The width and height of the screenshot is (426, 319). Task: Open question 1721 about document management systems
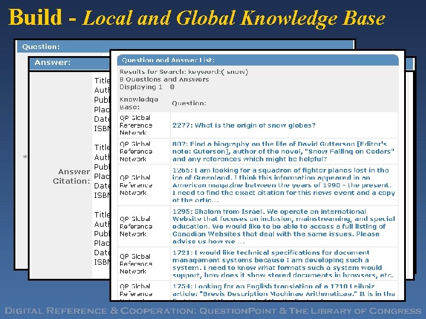click(283, 263)
